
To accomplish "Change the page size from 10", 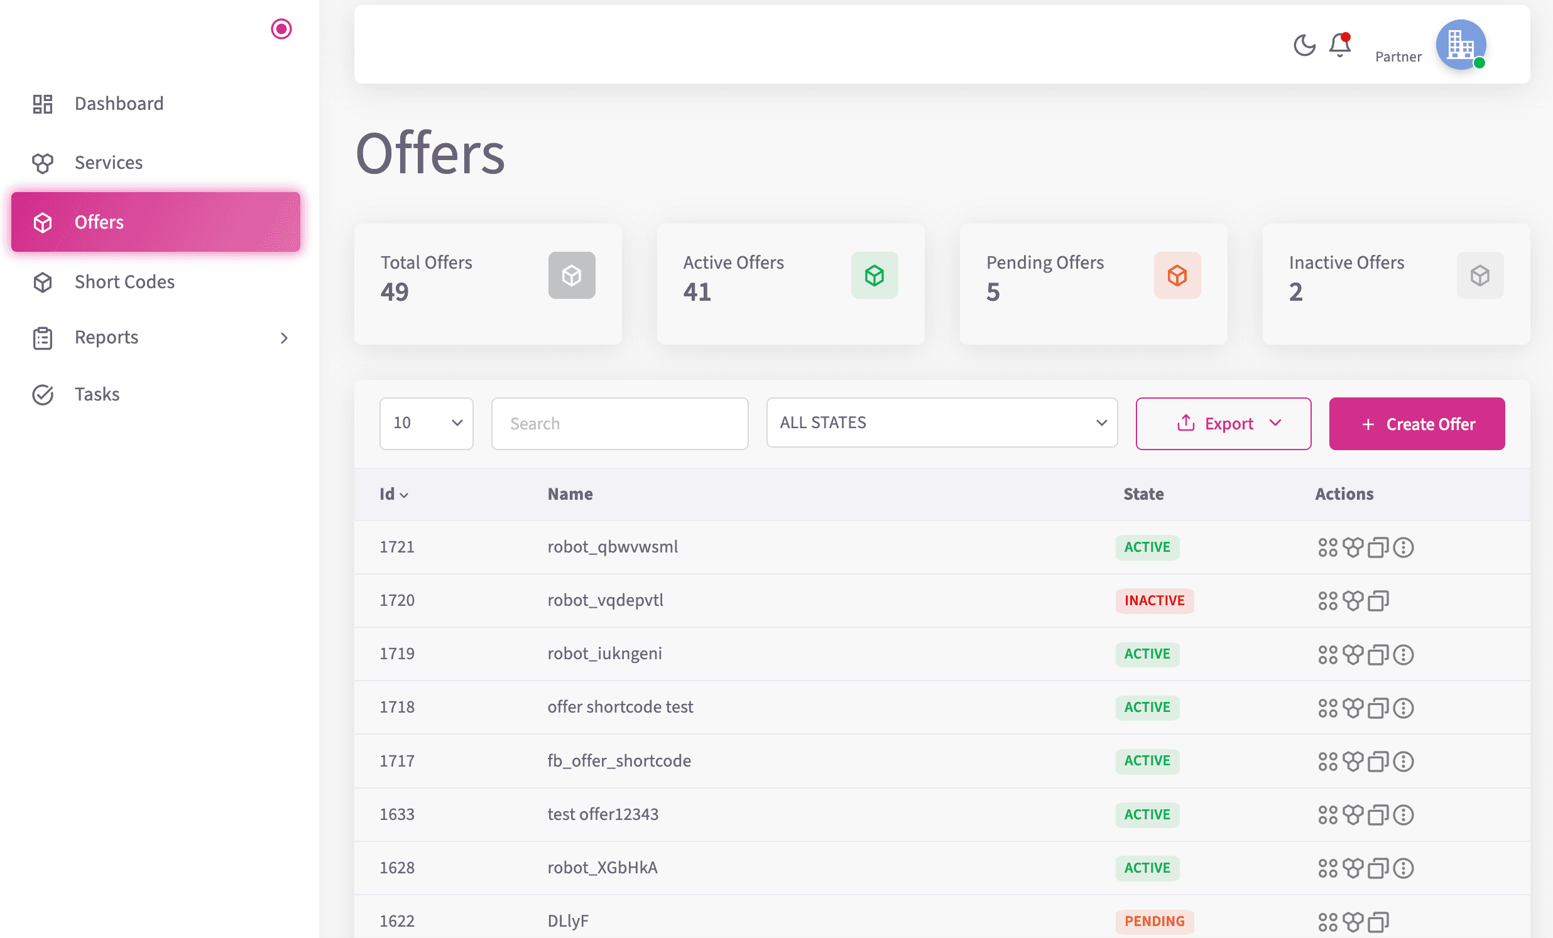I will point(426,423).
